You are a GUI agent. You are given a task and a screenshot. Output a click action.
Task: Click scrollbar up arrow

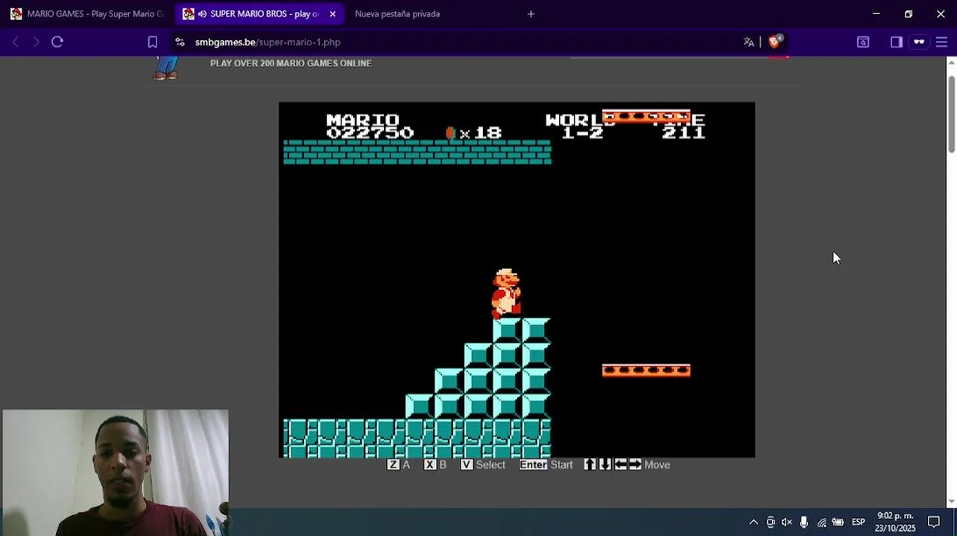[952, 62]
